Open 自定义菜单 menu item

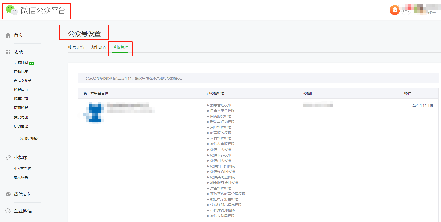(23, 81)
